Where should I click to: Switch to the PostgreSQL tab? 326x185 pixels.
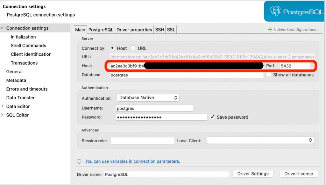(101, 30)
